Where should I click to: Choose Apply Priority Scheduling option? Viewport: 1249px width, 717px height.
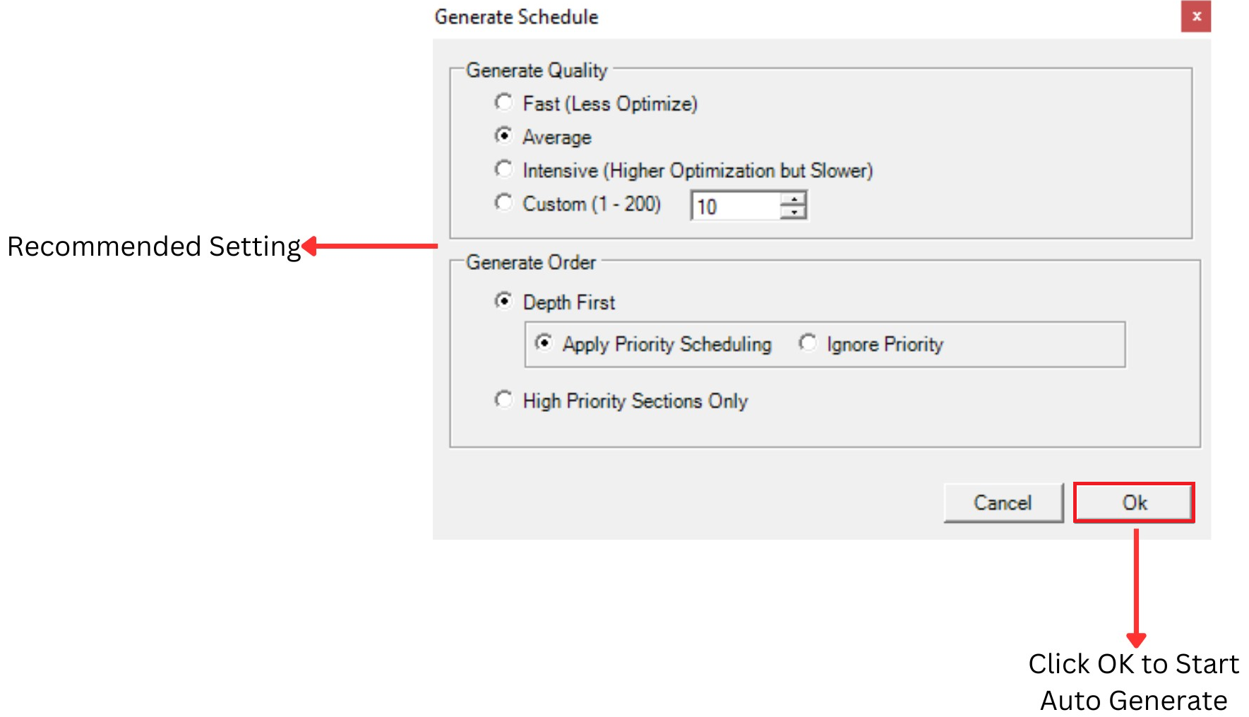pyautogui.click(x=544, y=343)
